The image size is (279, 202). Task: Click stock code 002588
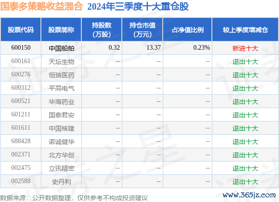pyautogui.click(x=21, y=181)
